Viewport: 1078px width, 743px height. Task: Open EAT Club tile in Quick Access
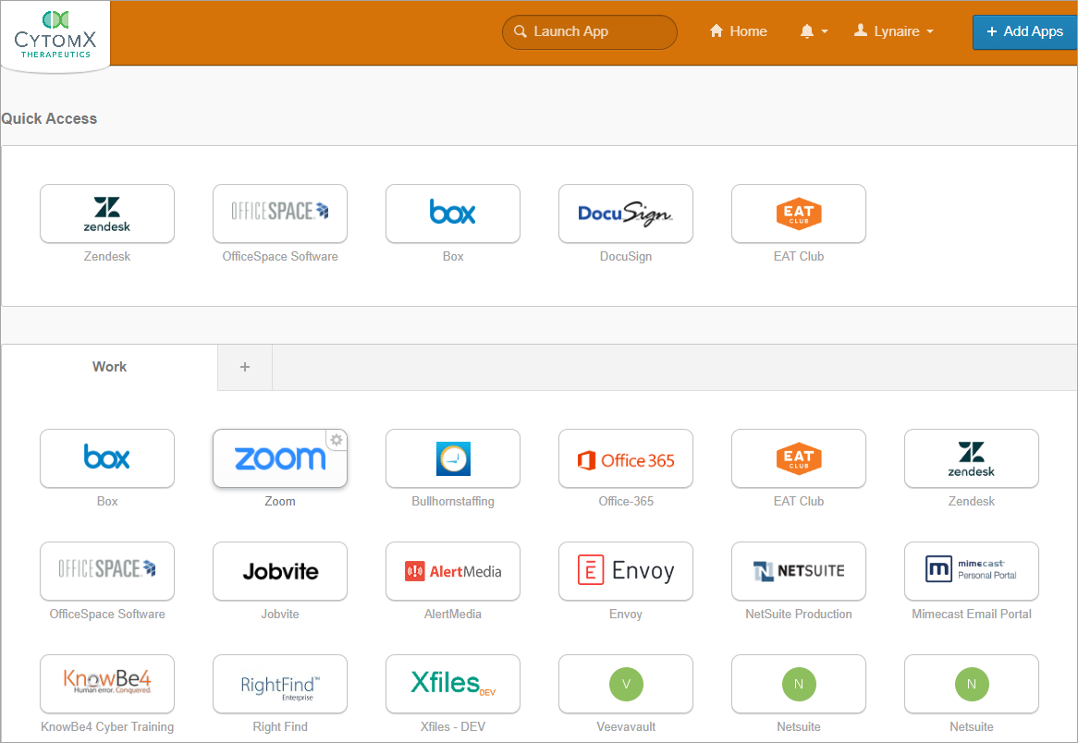coord(799,213)
